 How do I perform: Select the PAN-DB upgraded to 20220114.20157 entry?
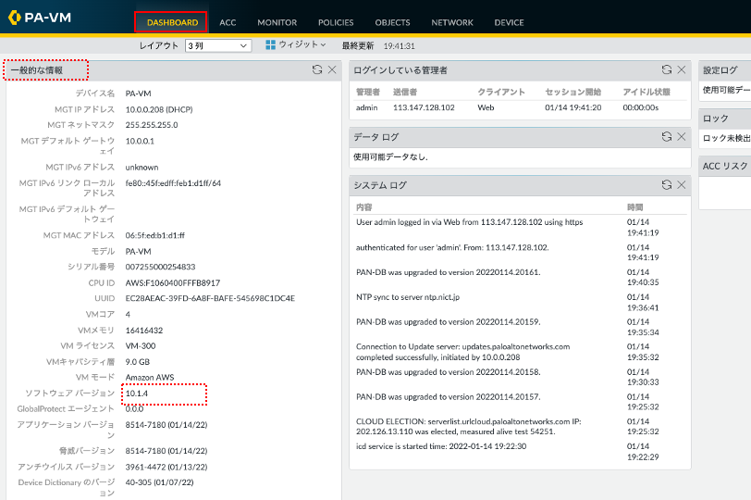(520, 402)
